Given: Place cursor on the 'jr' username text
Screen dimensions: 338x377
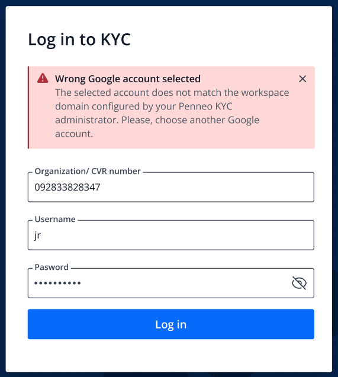Looking at the screenshot, I should (x=38, y=236).
